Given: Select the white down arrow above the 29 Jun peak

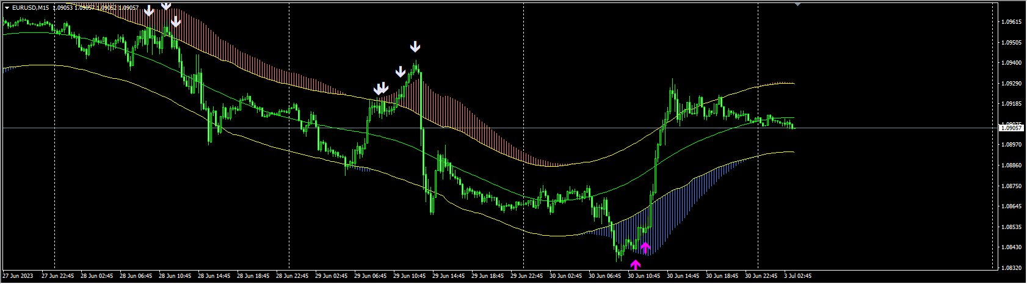Looking at the screenshot, I should pos(415,46).
